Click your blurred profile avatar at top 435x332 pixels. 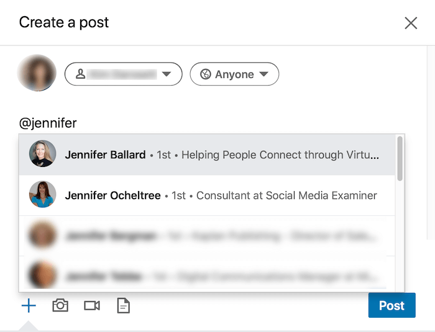(37, 73)
